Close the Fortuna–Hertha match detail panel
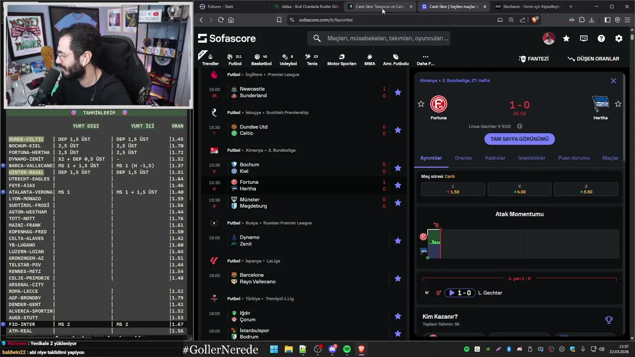The image size is (635, 357). (x=613, y=80)
